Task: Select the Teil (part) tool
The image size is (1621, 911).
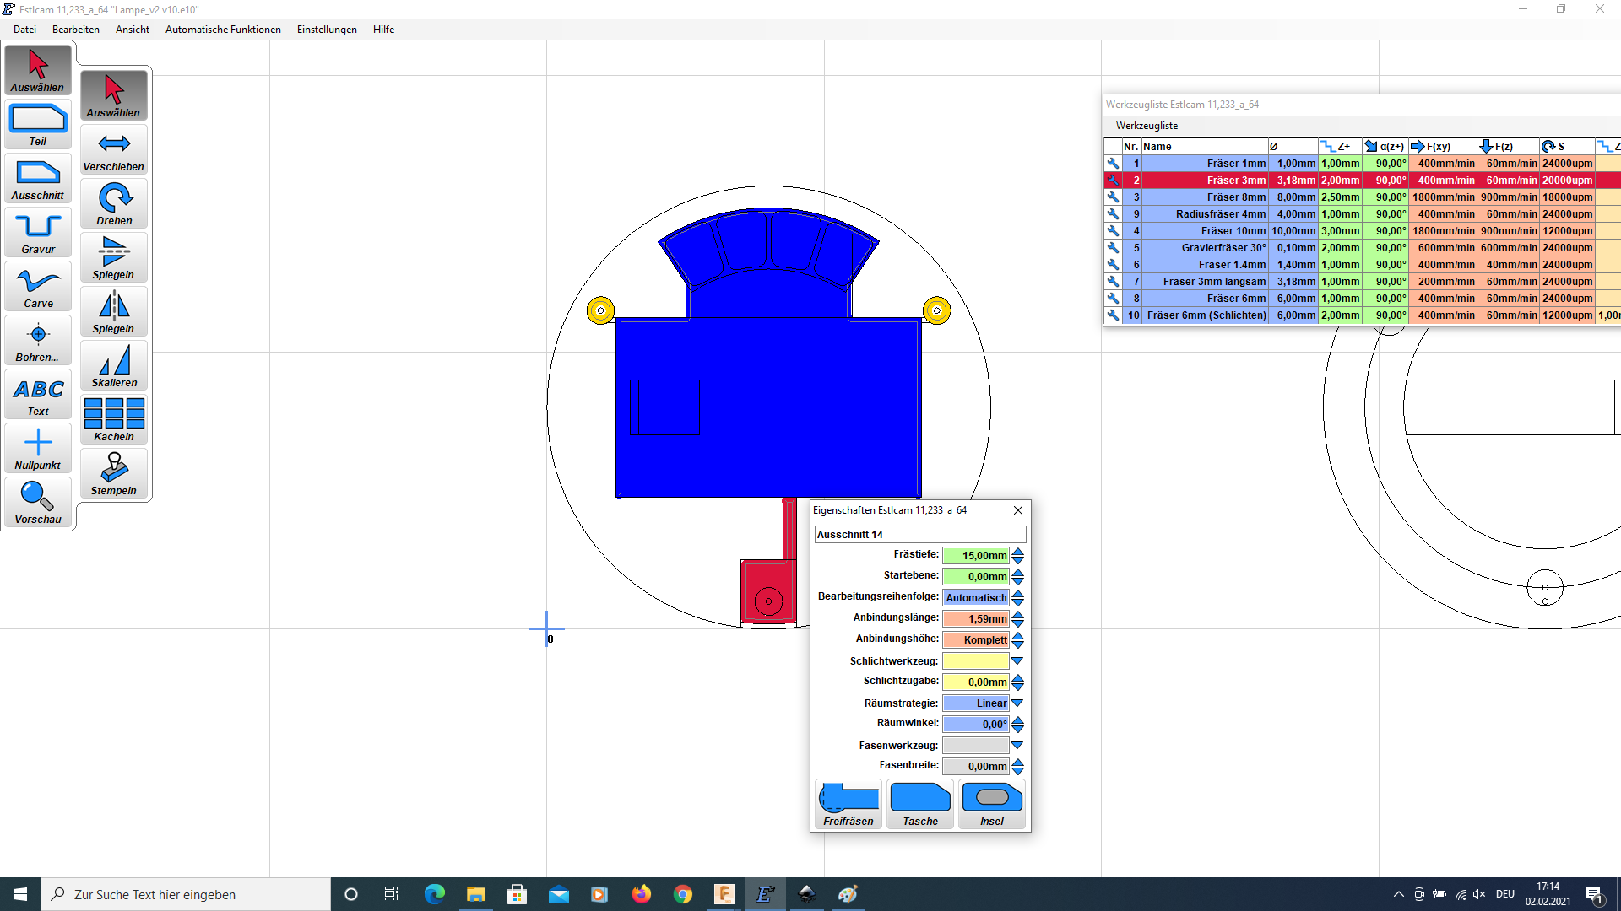Action: click(x=38, y=125)
